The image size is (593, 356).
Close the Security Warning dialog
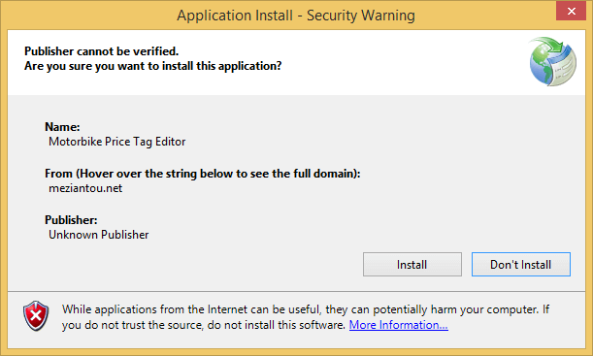coord(571,12)
